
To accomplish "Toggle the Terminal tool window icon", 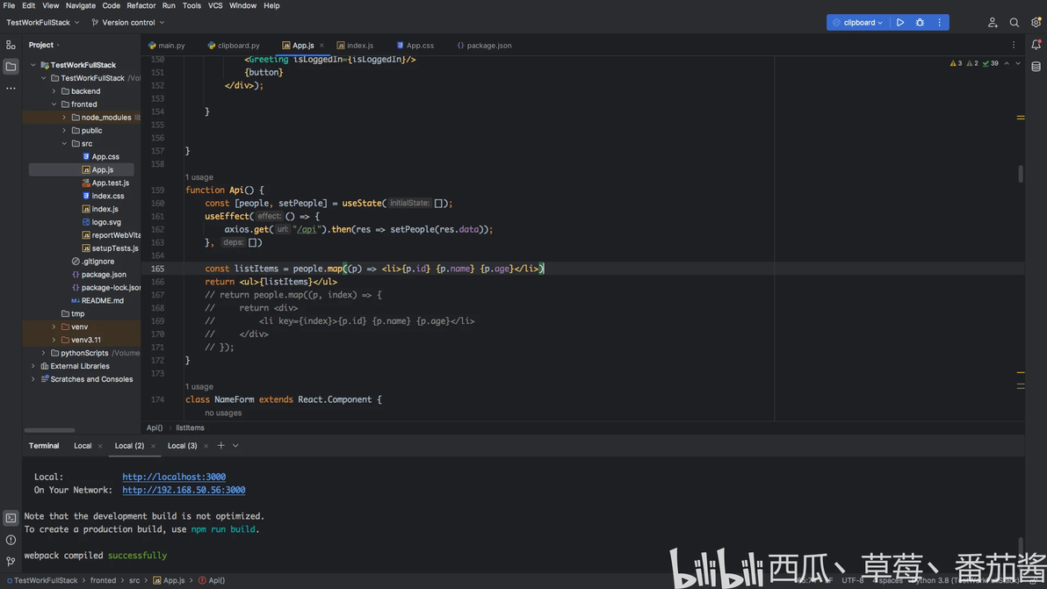I will click(11, 518).
